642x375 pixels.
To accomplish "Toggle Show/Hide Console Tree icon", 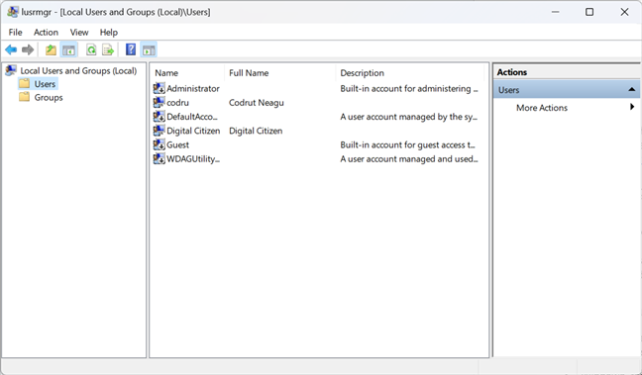I will 68,49.
